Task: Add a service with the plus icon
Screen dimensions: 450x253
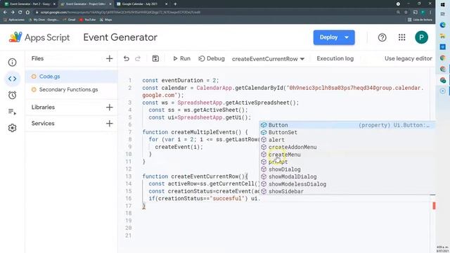Action: (110, 124)
